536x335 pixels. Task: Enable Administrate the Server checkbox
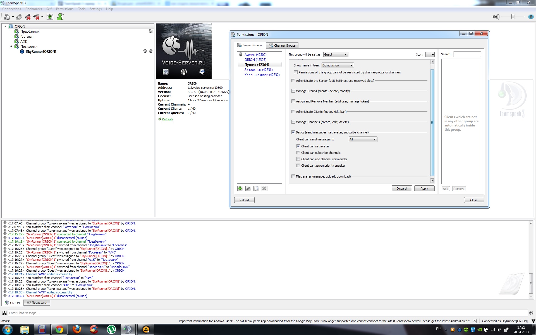(293, 81)
